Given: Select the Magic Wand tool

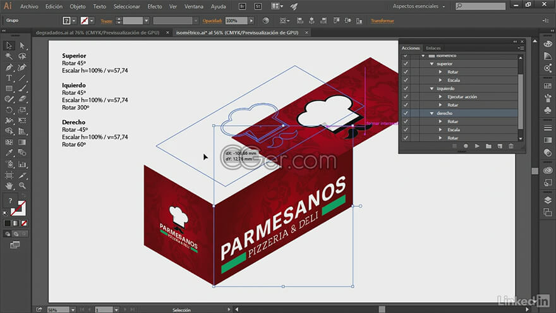Looking at the screenshot, I should click(x=9, y=56).
